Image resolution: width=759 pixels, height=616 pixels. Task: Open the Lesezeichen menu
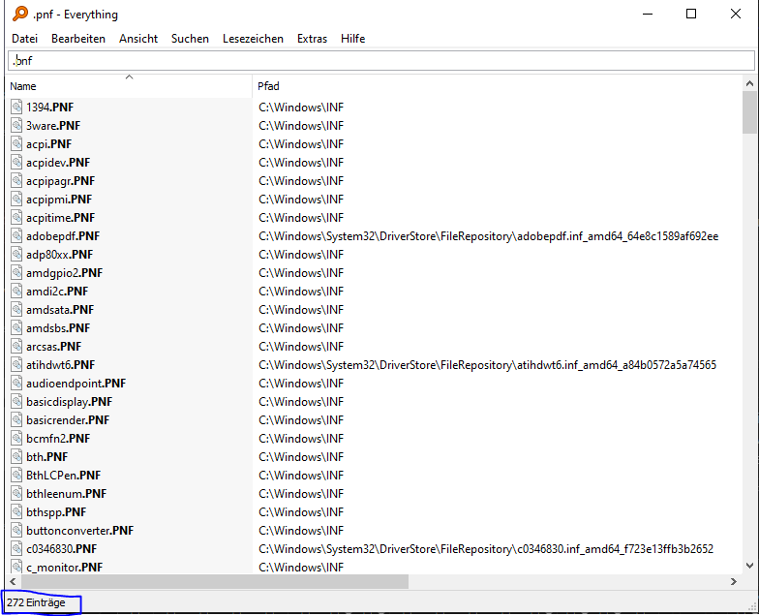coord(254,39)
